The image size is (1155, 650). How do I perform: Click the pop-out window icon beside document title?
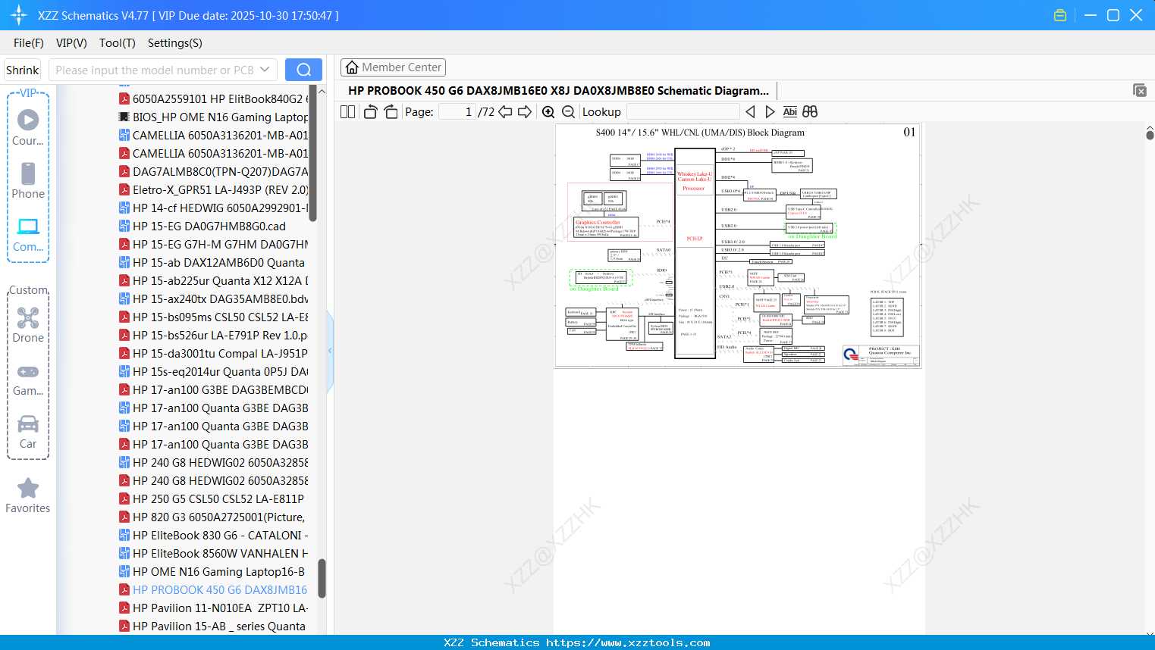pyautogui.click(x=1140, y=90)
